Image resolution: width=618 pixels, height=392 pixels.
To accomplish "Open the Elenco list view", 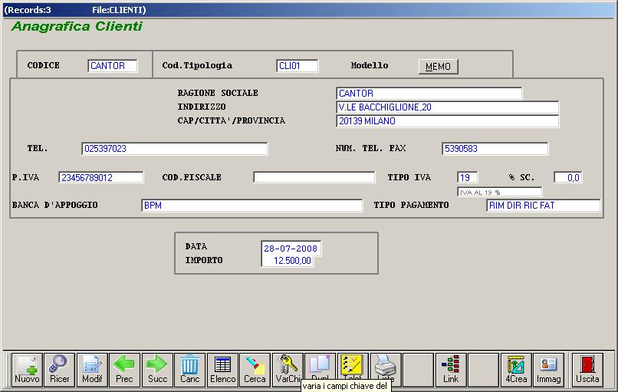I will 222,370.
